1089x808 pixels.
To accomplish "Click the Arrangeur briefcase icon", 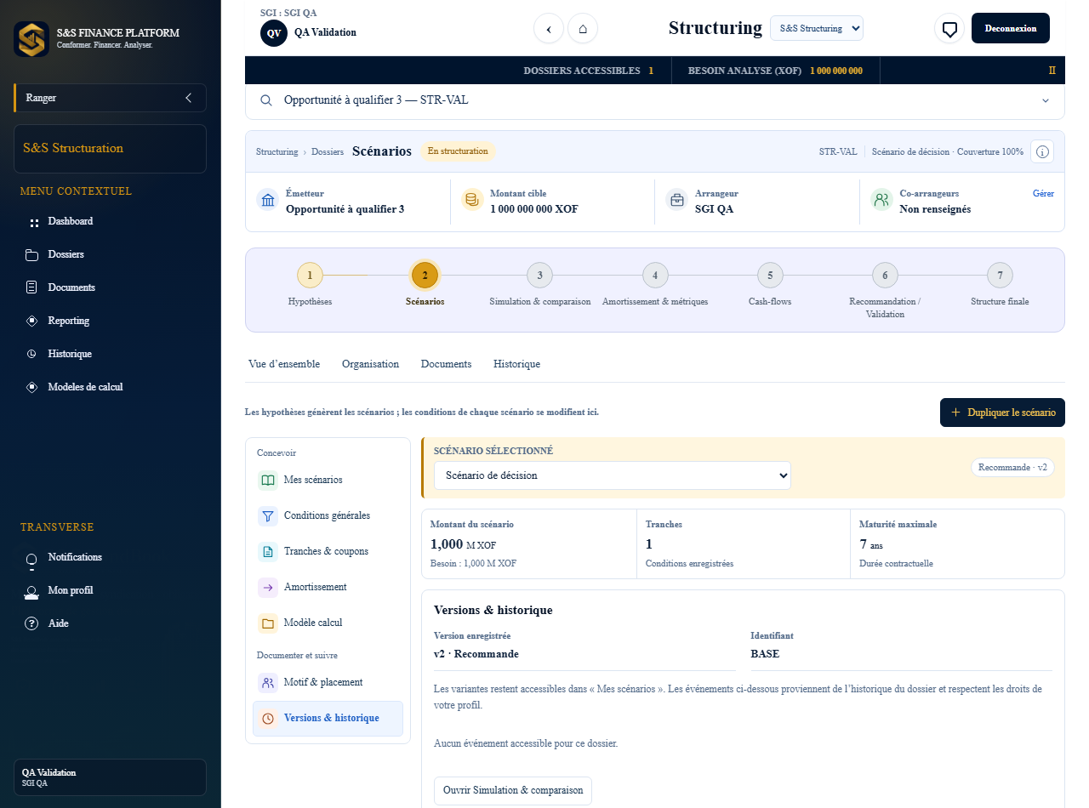I will coord(677,200).
